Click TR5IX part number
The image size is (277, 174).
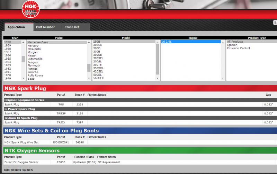tap(61, 123)
